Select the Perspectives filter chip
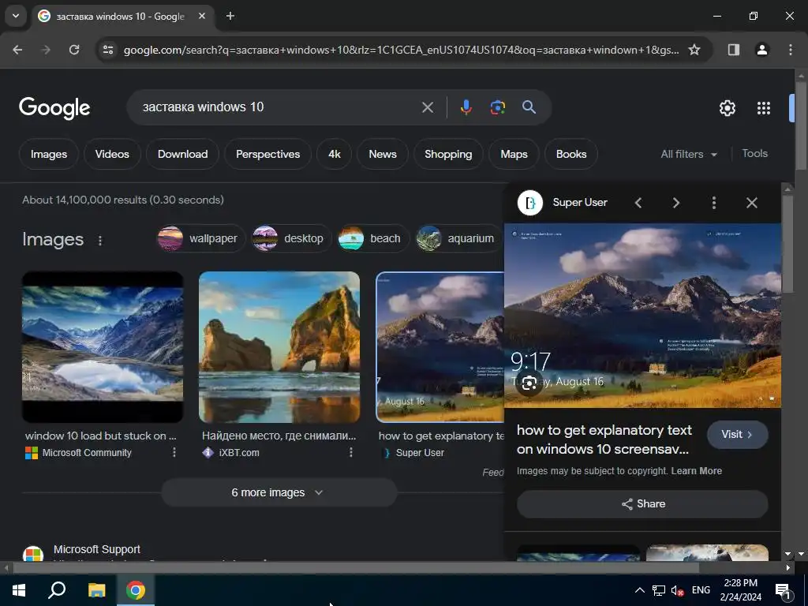 267,154
